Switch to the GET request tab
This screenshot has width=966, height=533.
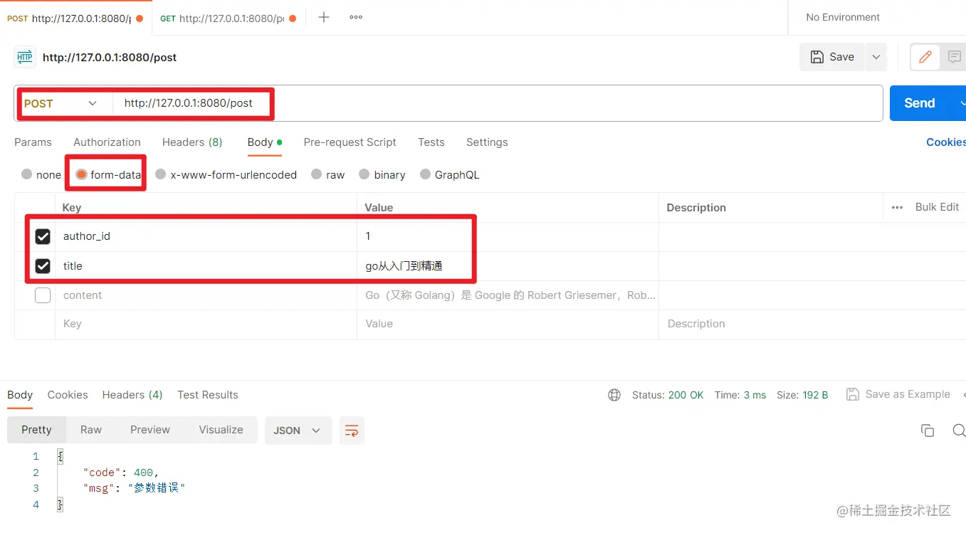pos(229,18)
